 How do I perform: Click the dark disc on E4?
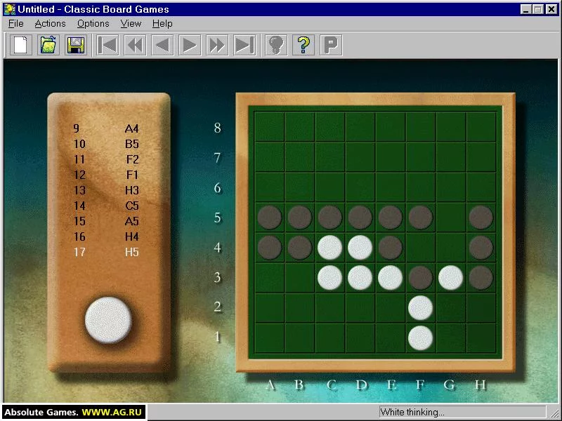[391, 248]
